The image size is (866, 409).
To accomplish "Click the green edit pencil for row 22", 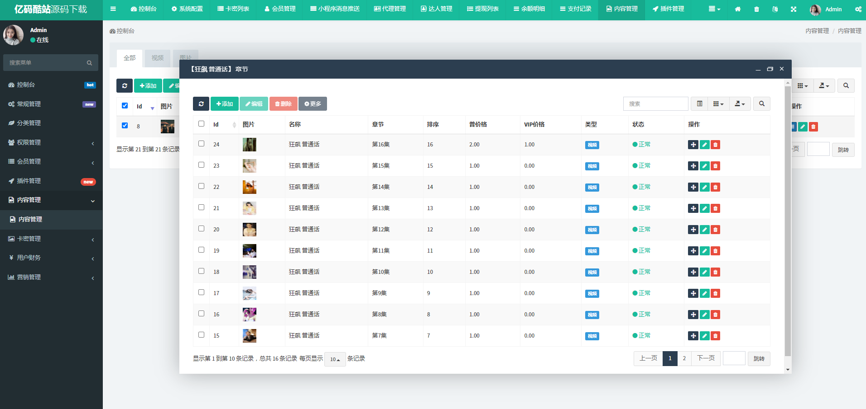I will coord(705,187).
